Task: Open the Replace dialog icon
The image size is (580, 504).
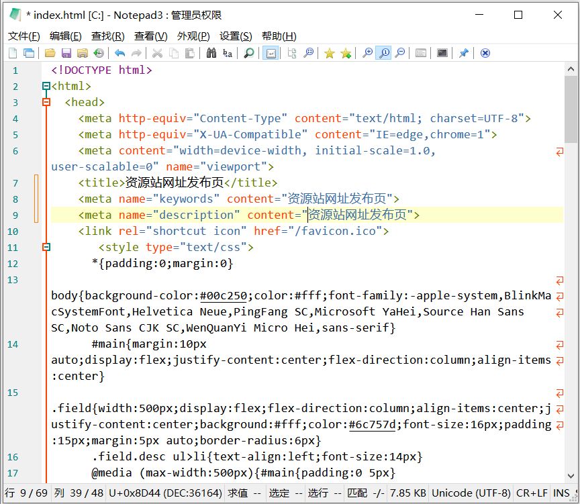Action: [x=228, y=53]
